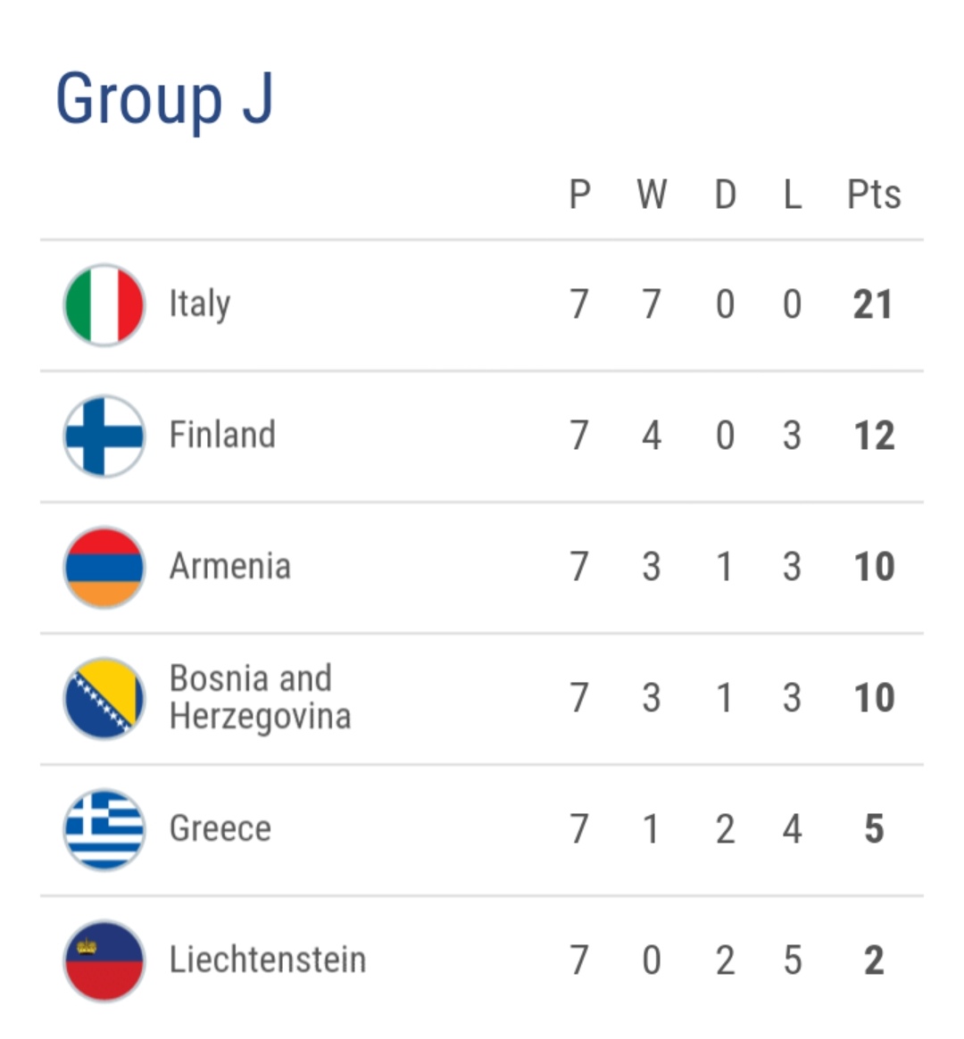Click the W column header
964x1039 pixels.
point(652,195)
